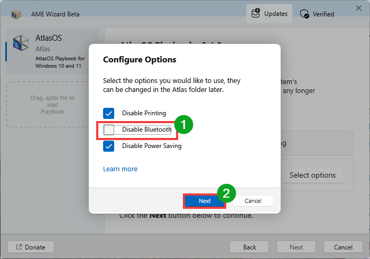Click Cancel in the wizard's bottom bar
The height and width of the screenshot is (259, 370).
pyautogui.click(x=343, y=247)
